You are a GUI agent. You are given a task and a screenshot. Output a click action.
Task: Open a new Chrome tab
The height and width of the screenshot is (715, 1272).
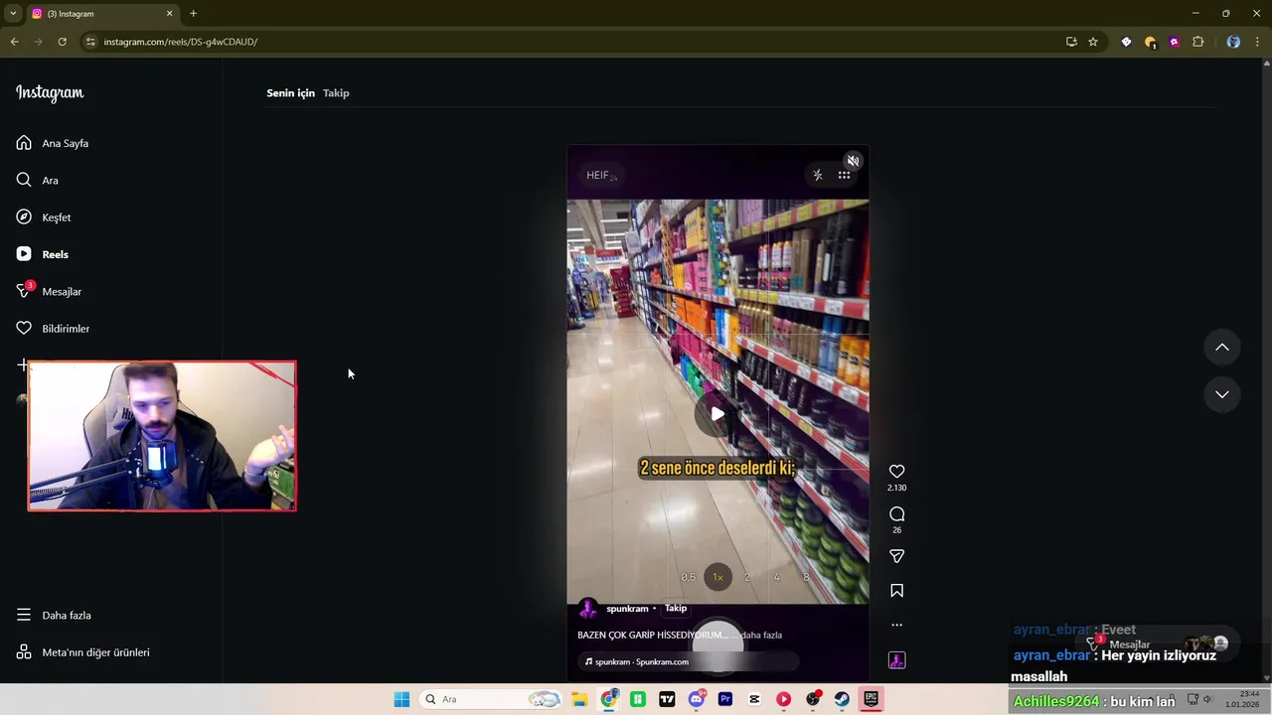[x=193, y=14]
